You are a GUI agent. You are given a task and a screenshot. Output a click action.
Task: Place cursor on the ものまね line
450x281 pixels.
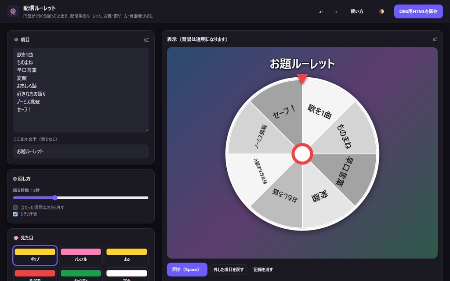pos(25,62)
